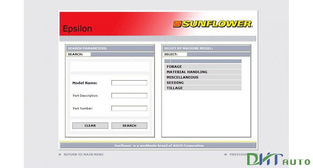
Task: Click the double-arrow icon beside RETURN TO MAIN MENU
Action: (x=60, y=154)
